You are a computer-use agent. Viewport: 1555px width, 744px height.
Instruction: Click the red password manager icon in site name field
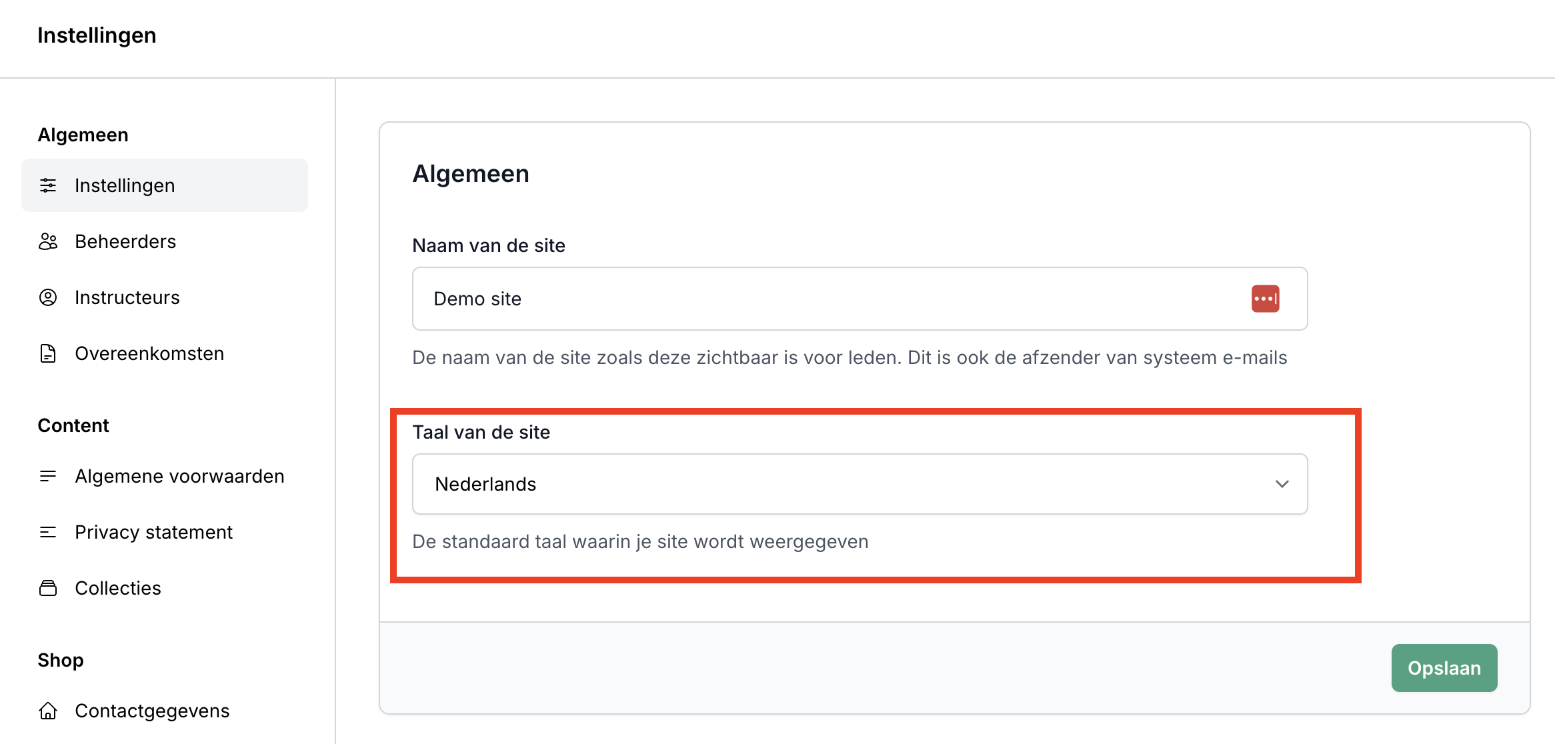coord(1265,299)
